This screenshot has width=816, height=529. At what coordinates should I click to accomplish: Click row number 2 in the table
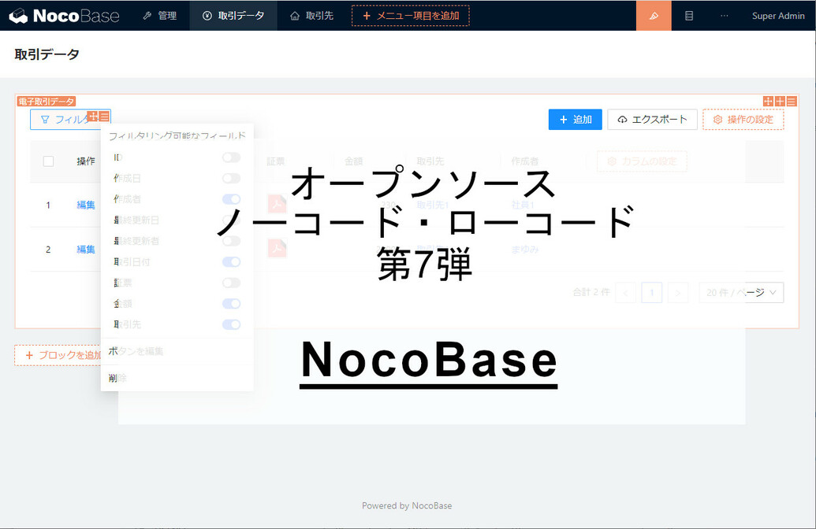click(48, 250)
